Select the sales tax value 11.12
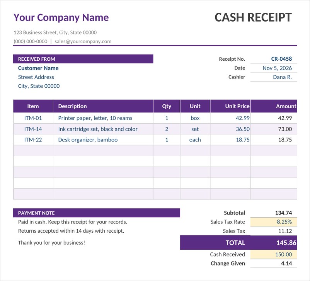310x281 pixels. [285, 231]
